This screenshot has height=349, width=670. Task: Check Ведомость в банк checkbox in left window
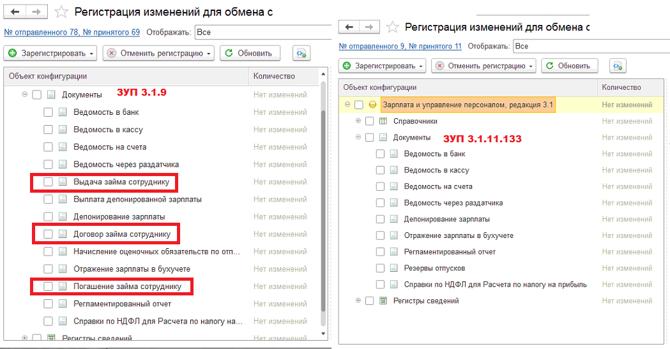tap(49, 112)
